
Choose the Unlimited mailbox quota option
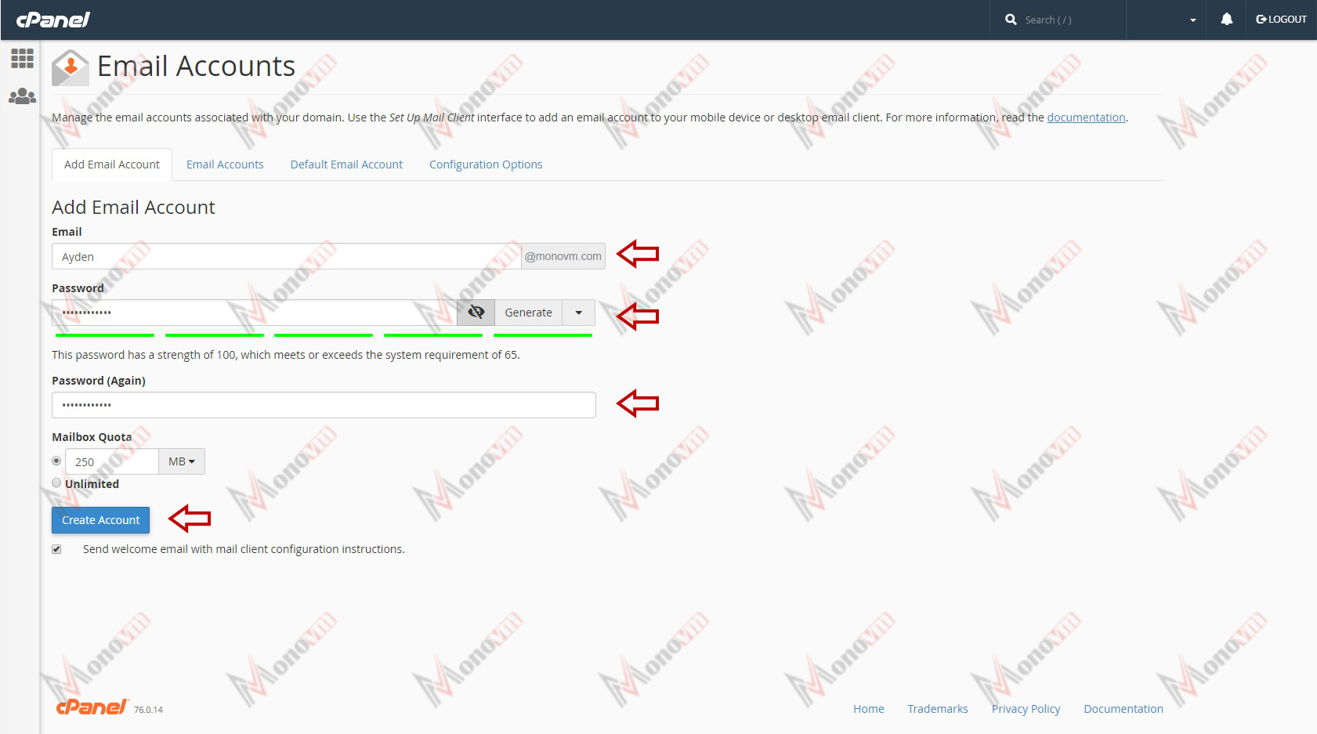(x=56, y=483)
